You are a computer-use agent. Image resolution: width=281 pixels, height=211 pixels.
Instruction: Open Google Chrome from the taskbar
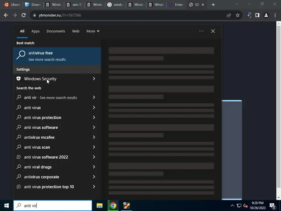pos(113,206)
